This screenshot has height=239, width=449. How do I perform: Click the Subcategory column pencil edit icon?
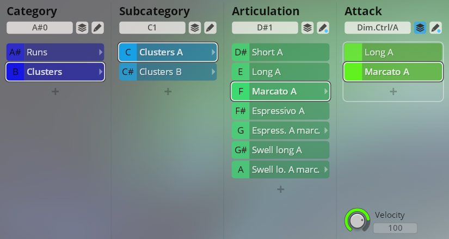[210, 28]
